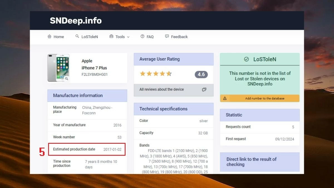Click the Feedback speech bubble icon
The width and height of the screenshot is (334, 188).
(167, 36)
